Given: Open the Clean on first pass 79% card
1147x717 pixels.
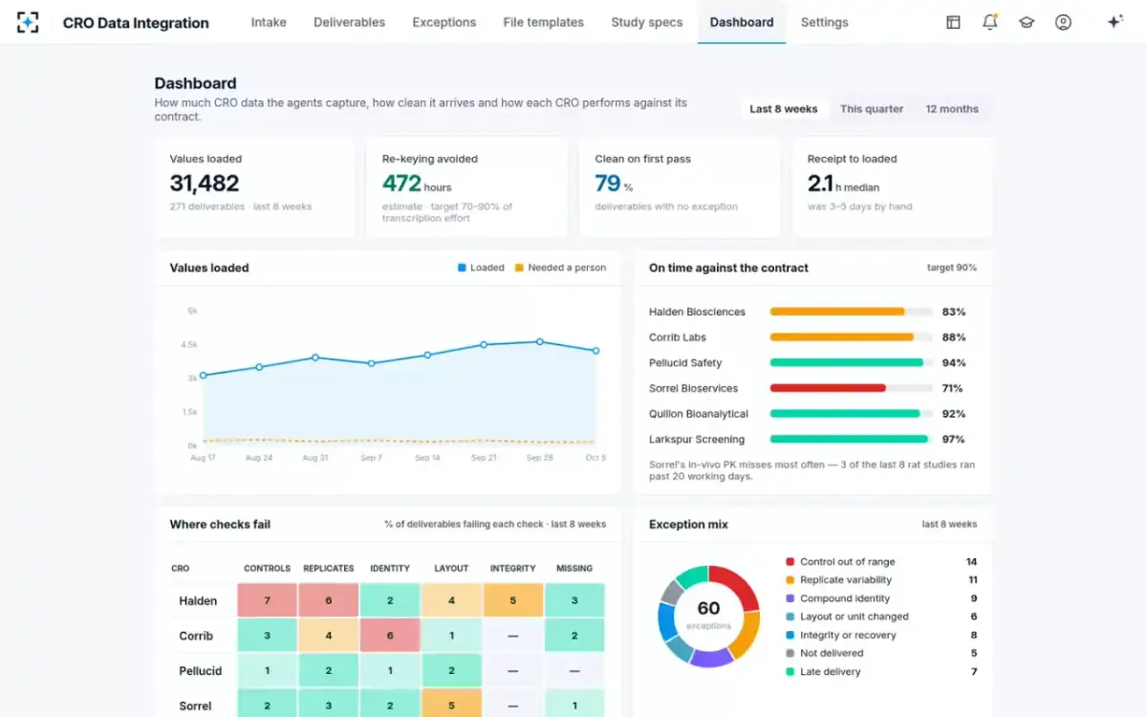Looking at the screenshot, I should (x=680, y=187).
